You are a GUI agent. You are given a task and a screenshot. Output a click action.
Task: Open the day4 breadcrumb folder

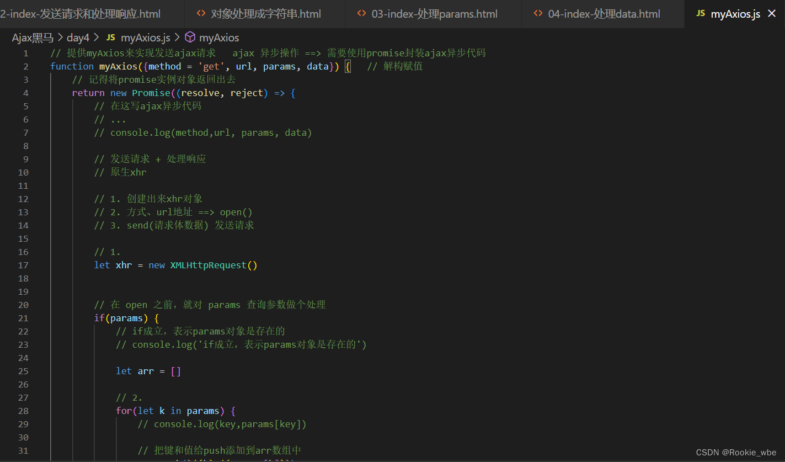(x=78, y=38)
